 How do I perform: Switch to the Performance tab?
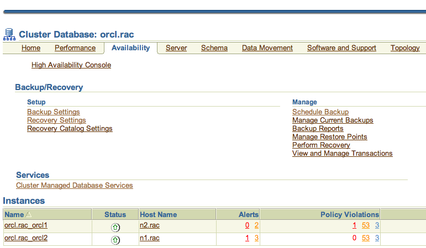click(75, 48)
